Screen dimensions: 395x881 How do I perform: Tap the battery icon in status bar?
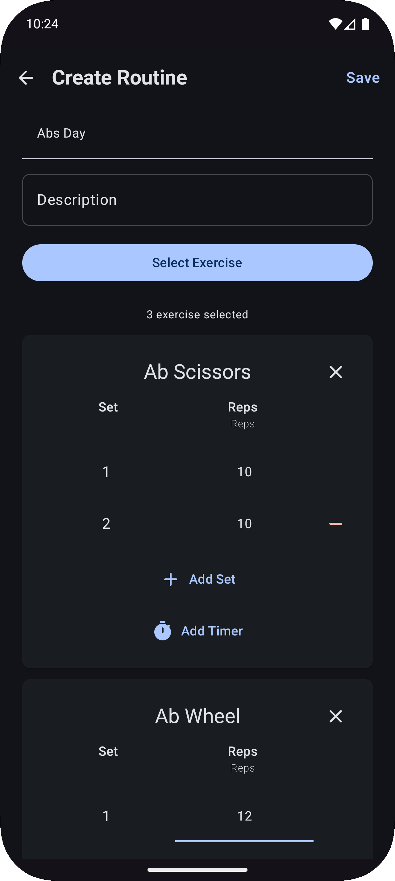tap(365, 24)
